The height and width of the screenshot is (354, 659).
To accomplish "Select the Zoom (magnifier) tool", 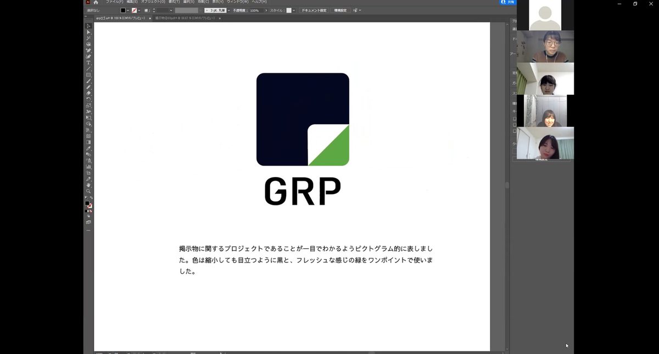I will coord(88,191).
